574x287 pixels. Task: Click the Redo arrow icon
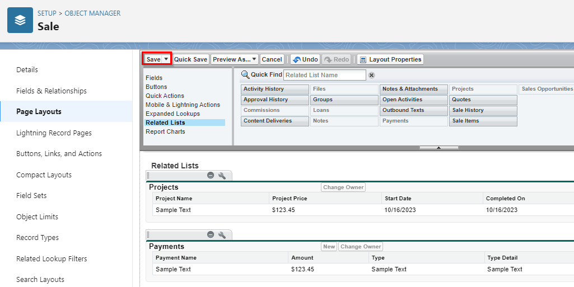[x=328, y=60]
